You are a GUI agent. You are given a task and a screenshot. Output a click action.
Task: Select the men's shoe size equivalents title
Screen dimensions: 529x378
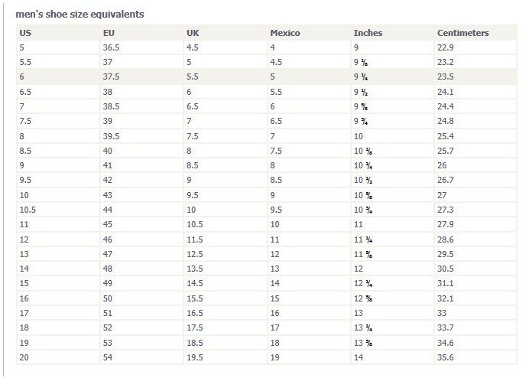tap(80, 15)
